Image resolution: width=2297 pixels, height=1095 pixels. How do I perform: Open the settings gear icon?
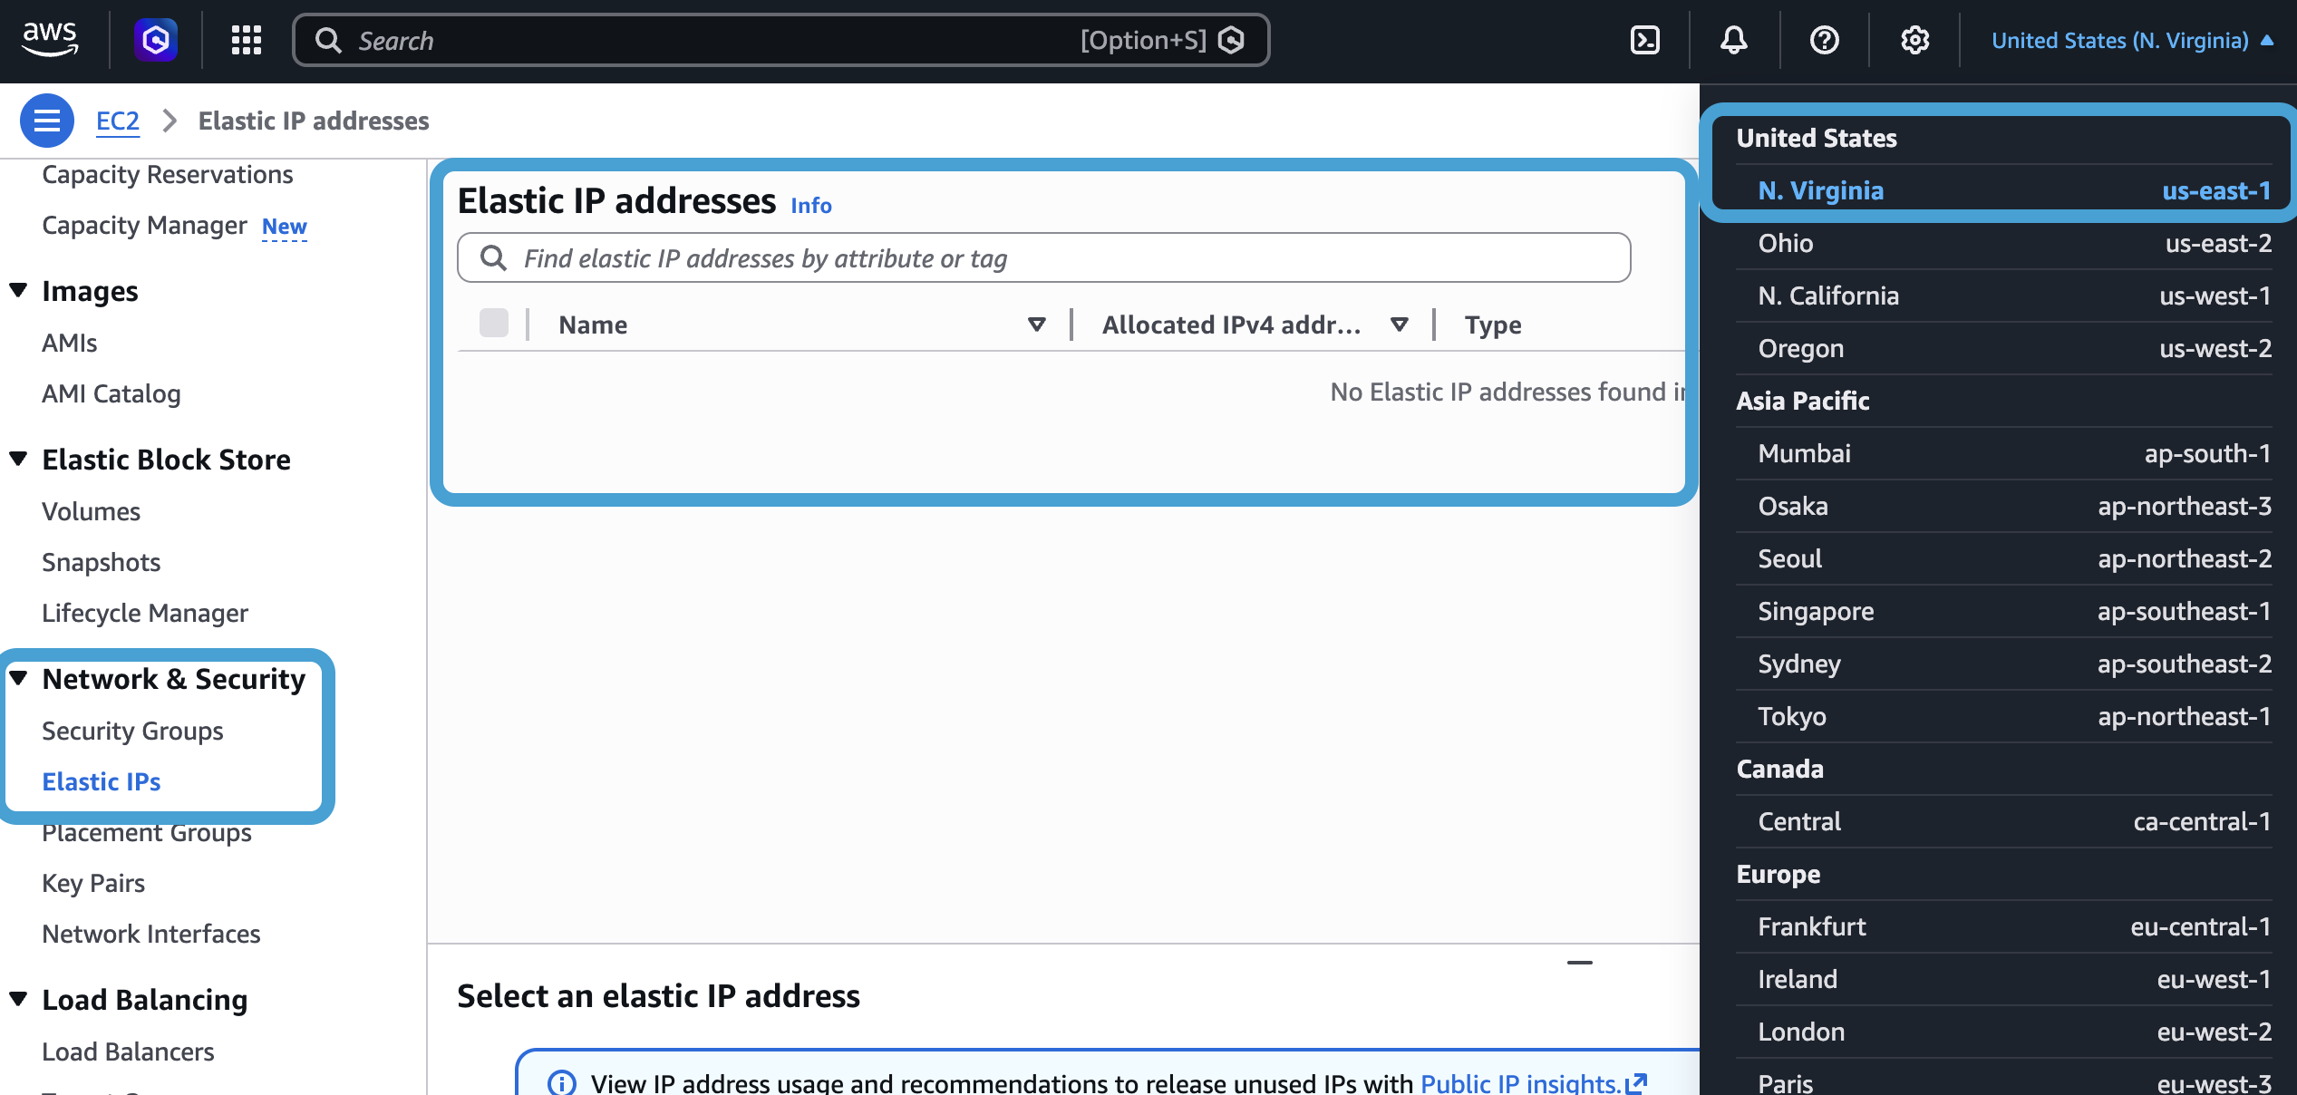[x=1914, y=40]
